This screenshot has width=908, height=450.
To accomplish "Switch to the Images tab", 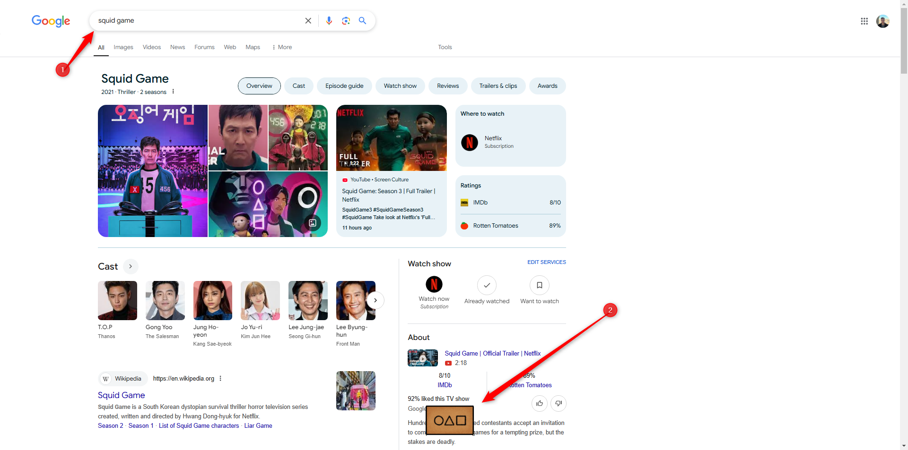I will click(x=123, y=47).
